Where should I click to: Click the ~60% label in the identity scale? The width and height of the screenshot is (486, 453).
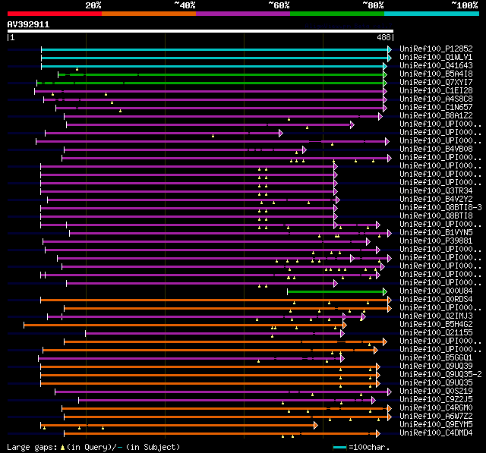click(x=279, y=5)
